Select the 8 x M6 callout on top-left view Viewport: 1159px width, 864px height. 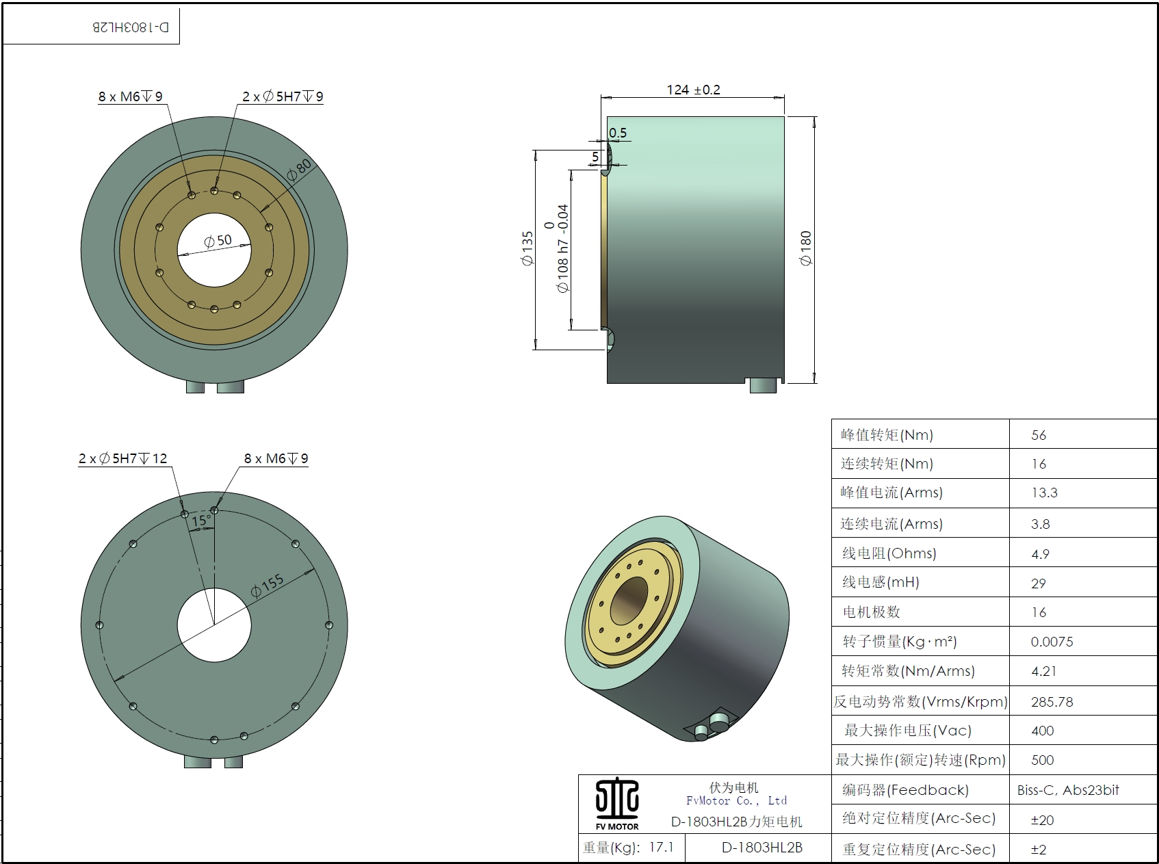pos(131,96)
